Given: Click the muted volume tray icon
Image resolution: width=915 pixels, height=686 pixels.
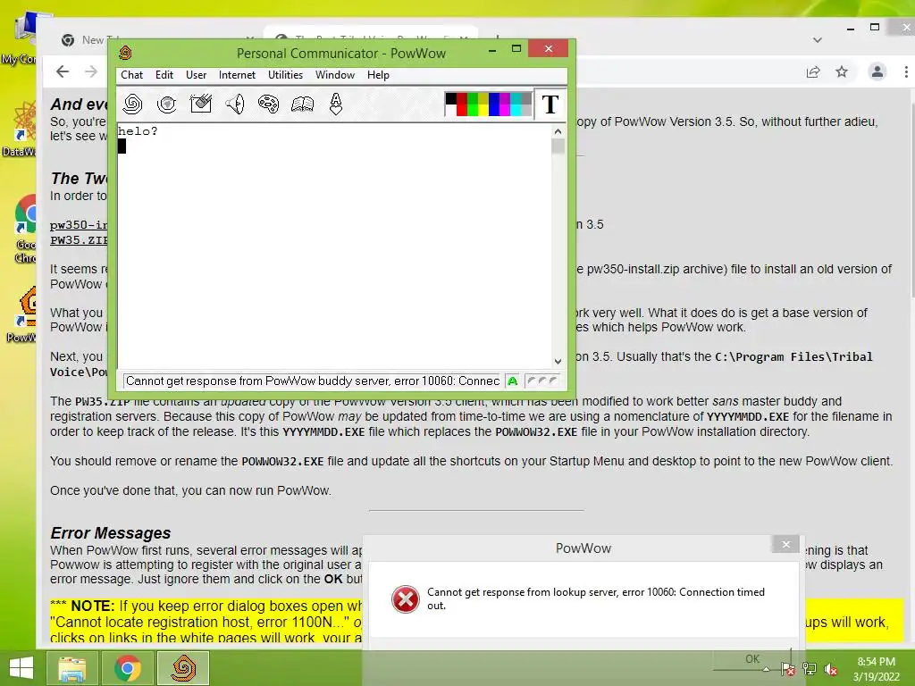Looking at the screenshot, I should pyautogui.click(x=831, y=669).
